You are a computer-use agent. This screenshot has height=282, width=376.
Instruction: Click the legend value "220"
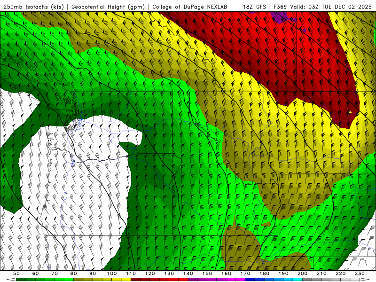pos(340,274)
